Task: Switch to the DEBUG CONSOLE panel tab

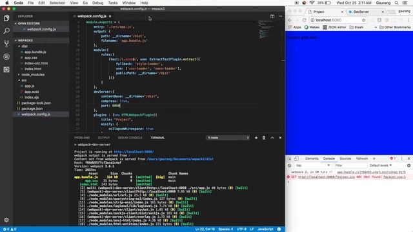Action: pos(130,137)
